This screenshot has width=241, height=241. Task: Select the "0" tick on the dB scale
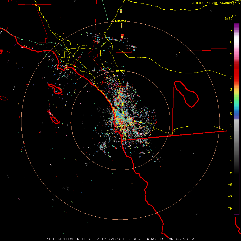coord(231,114)
